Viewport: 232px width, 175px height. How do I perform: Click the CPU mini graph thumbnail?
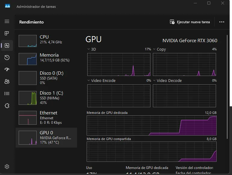pyautogui.click(x=28, y=41)
